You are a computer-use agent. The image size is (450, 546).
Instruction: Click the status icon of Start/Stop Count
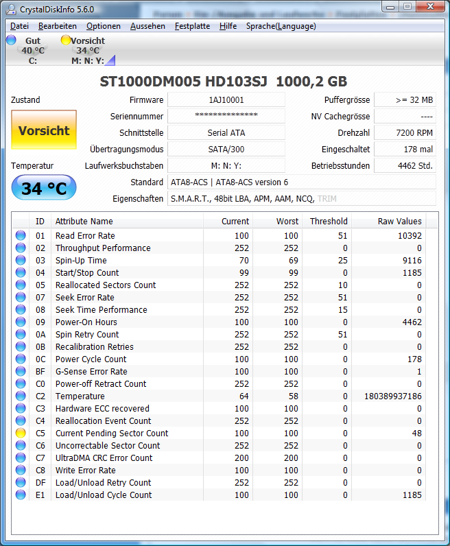point(21,272)
